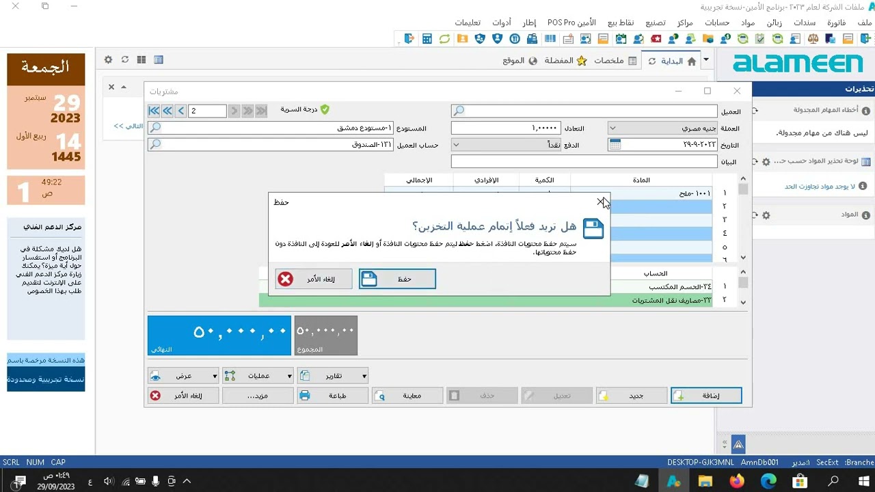This screenshot has height=492, width=875.
Task: Open the calendar picker beside the التاريخ field
Action: click(615, 145)
